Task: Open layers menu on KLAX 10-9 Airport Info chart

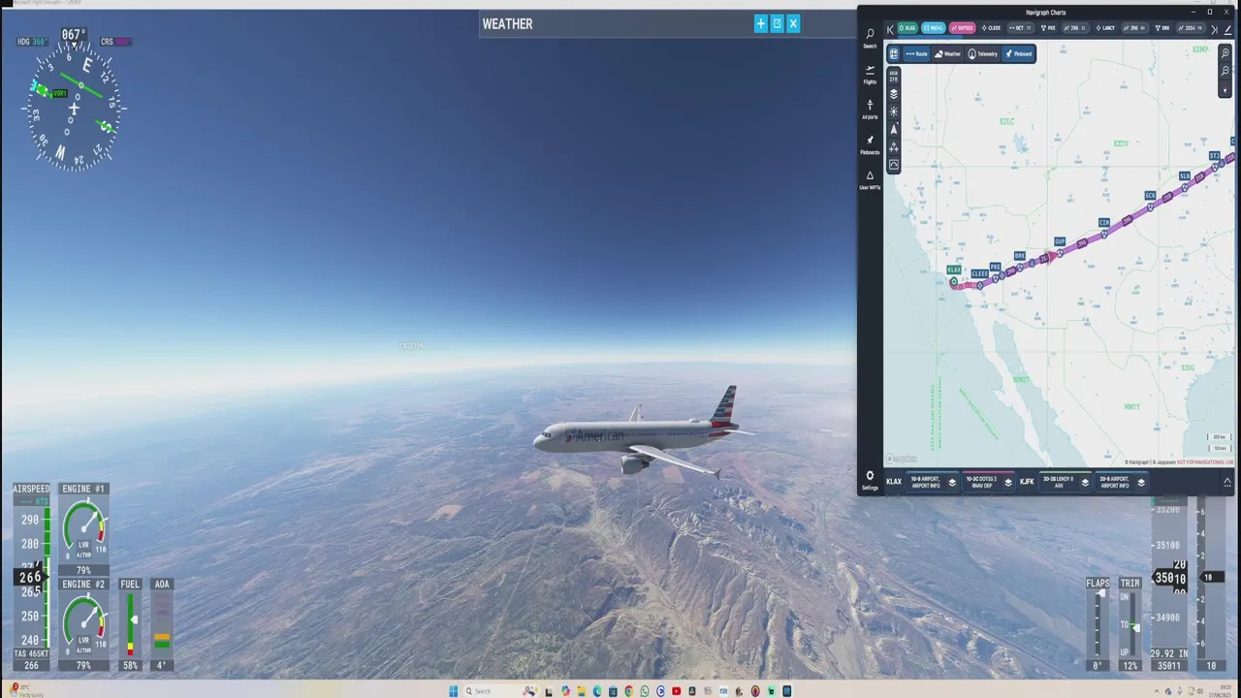Action: (952, 483)
